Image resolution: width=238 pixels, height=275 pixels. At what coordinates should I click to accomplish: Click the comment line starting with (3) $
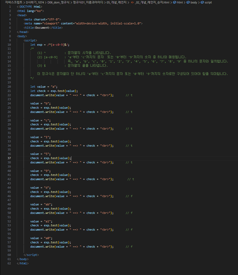72,66
